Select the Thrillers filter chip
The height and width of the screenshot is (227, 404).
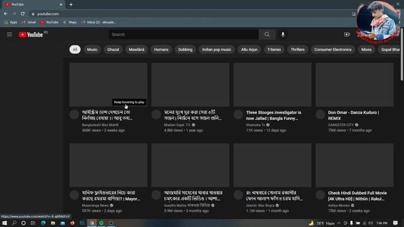(x=297, y=49)
